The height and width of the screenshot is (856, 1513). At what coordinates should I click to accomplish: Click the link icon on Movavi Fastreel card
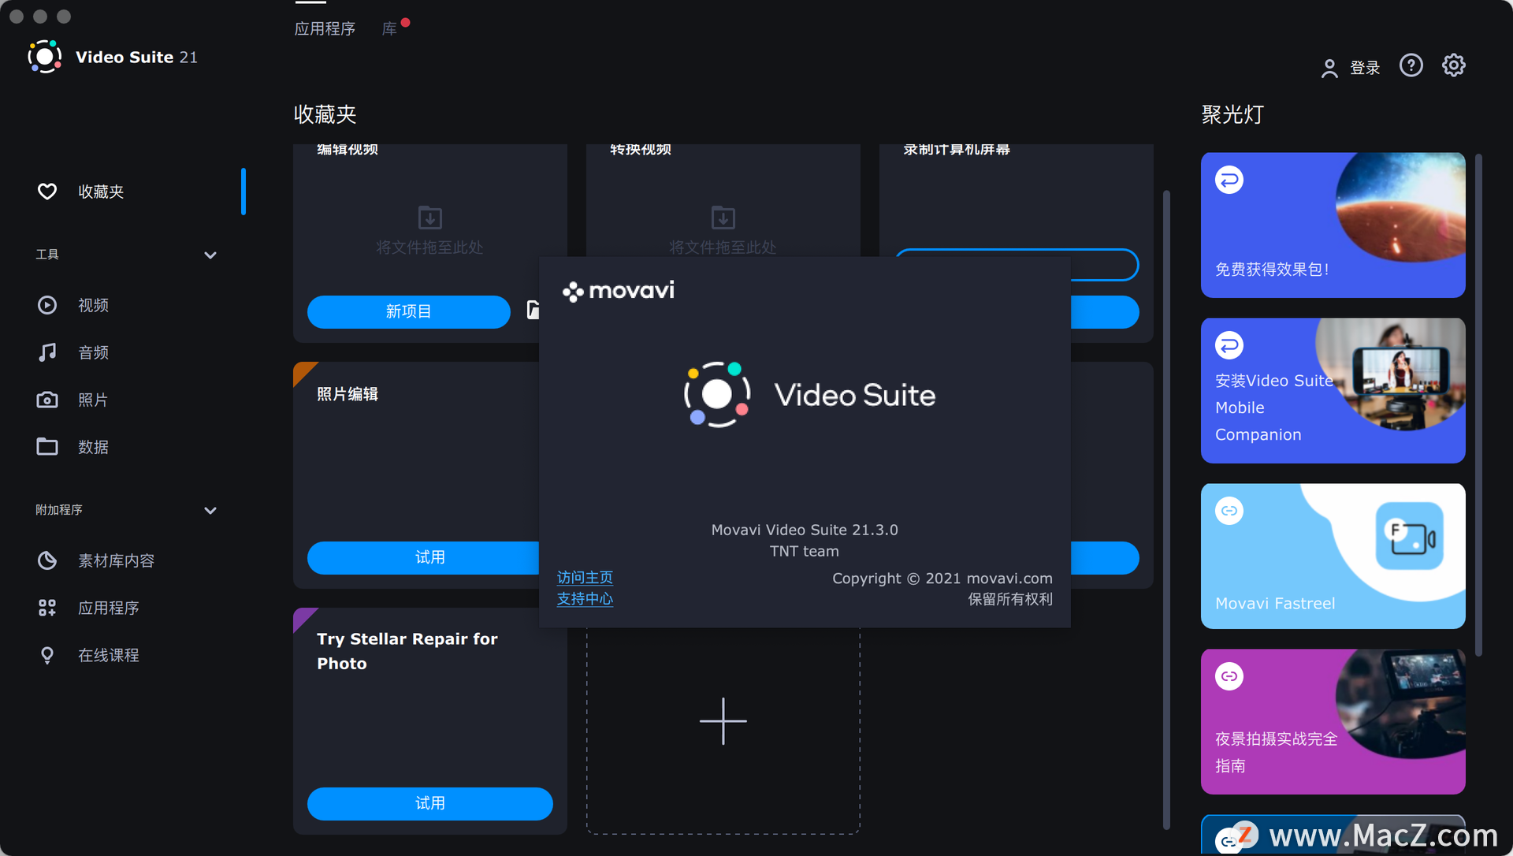pyautogui.click(x=1229, y=511)
